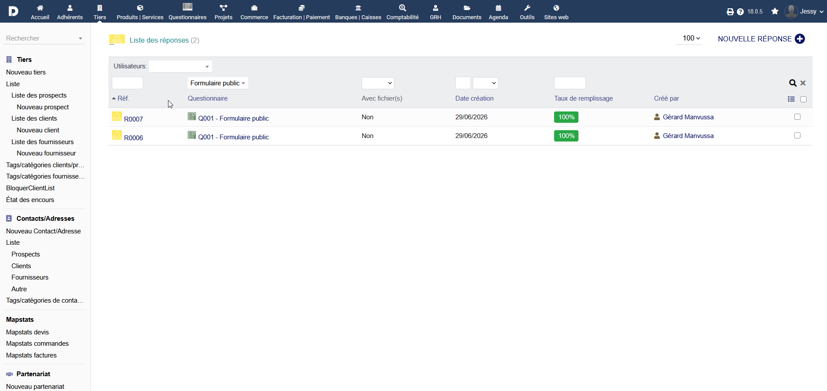This screenshot has width=827, height=391.
Task: Open the Adhérents module icon
Action: [x=70, y=8]
